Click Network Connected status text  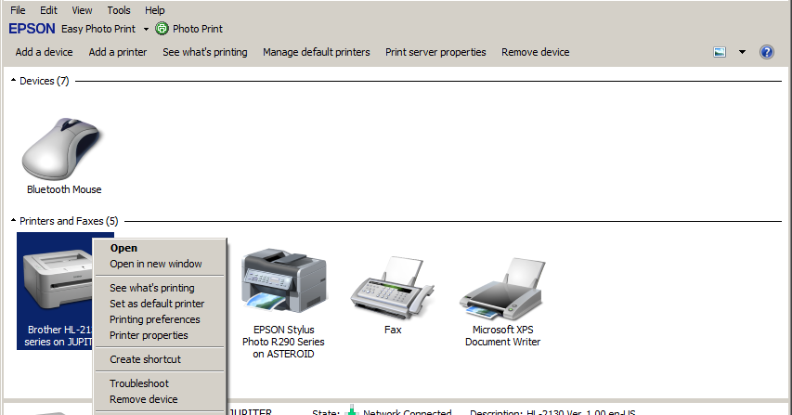(407, 412)
